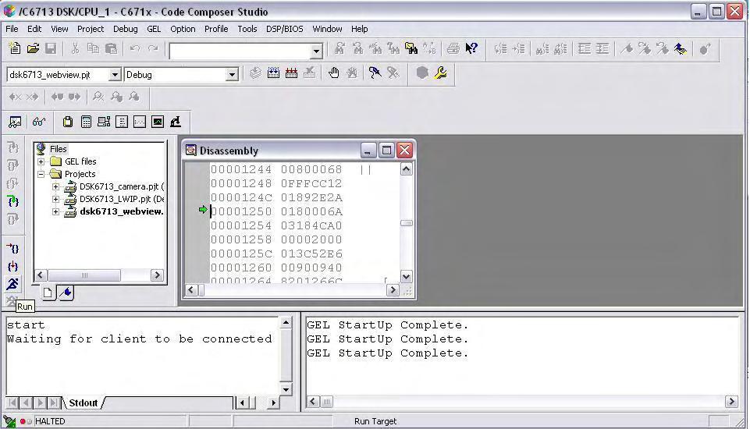Click the Run running-man icon
Screen dimensions: 750x429
click(x=13, y=284)
